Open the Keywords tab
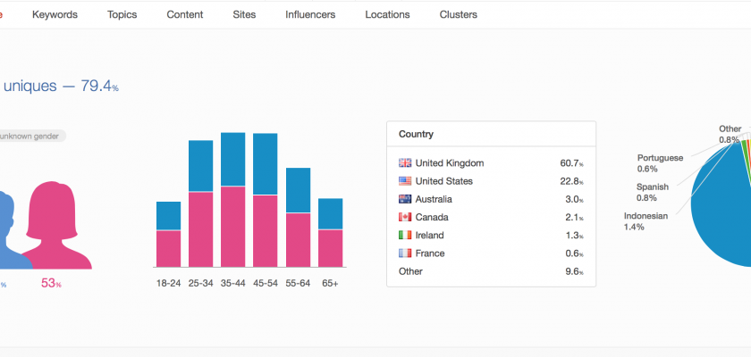The height and width of the screenshot is (357, 751). [55, 14]
